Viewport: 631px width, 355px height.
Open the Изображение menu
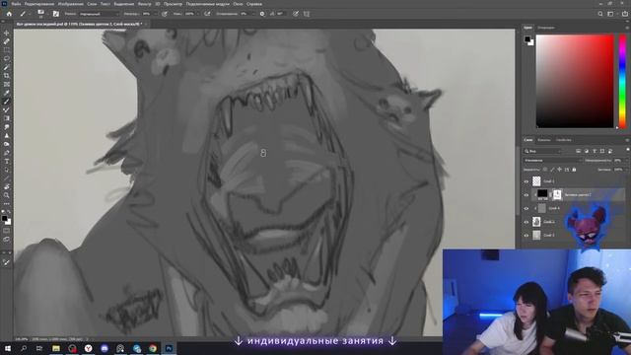pyautogui.click(x=70, y=4)
